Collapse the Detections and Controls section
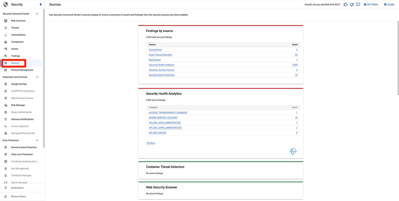This screenshot has height=201, width=399. pyautogui.click(x=37, y=77)
